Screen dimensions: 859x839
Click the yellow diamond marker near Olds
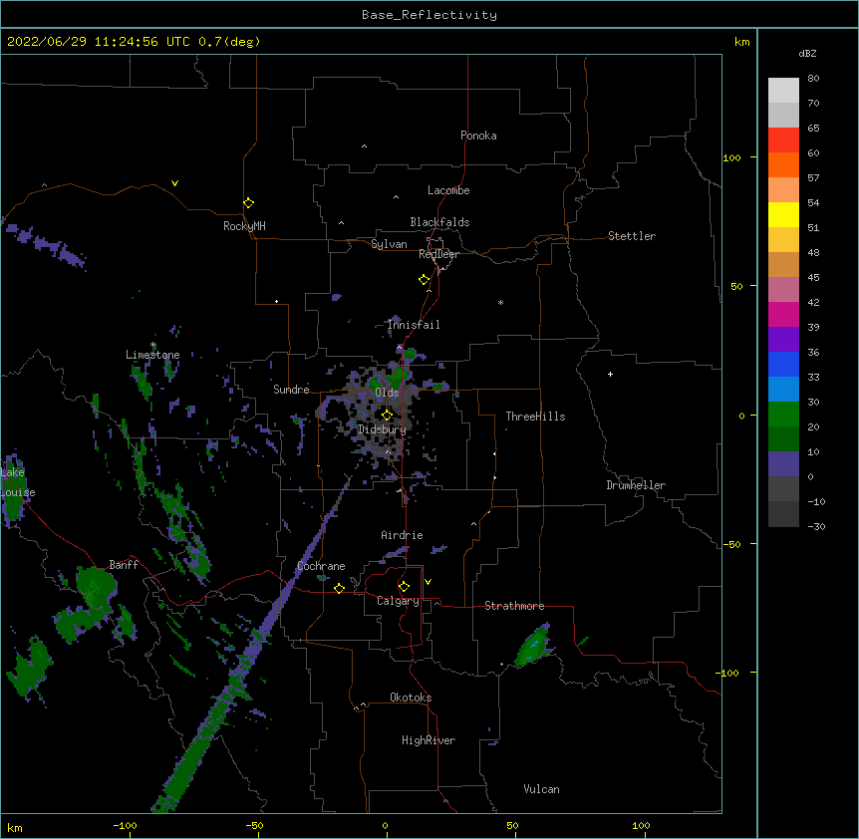[387, 415]
